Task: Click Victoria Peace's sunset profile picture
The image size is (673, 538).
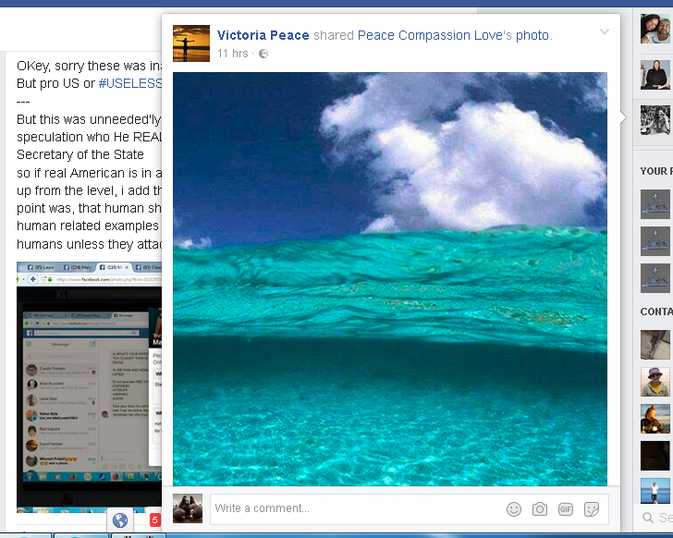Action: click(x=191, y=43)
